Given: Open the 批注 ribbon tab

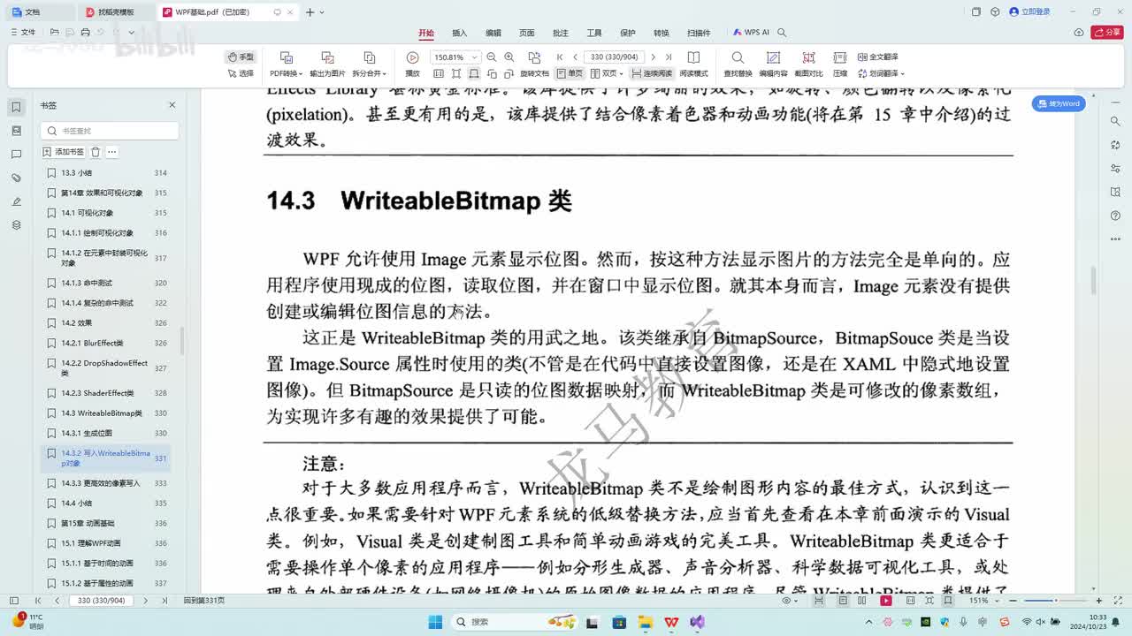Looking at the screenshot, I should point(561,33).
